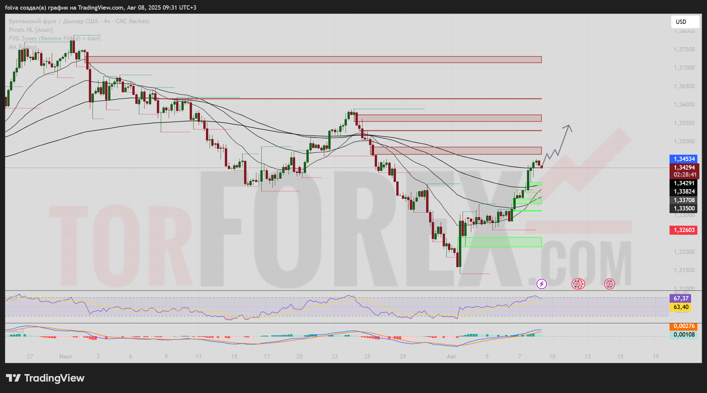The width and height of the screenshot is (707, 393).
Task: Click the RSI pane label
Action: coord(13,298)
